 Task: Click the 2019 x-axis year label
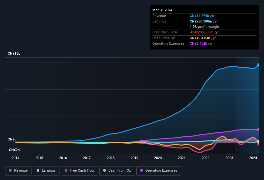tap(134, 158)
